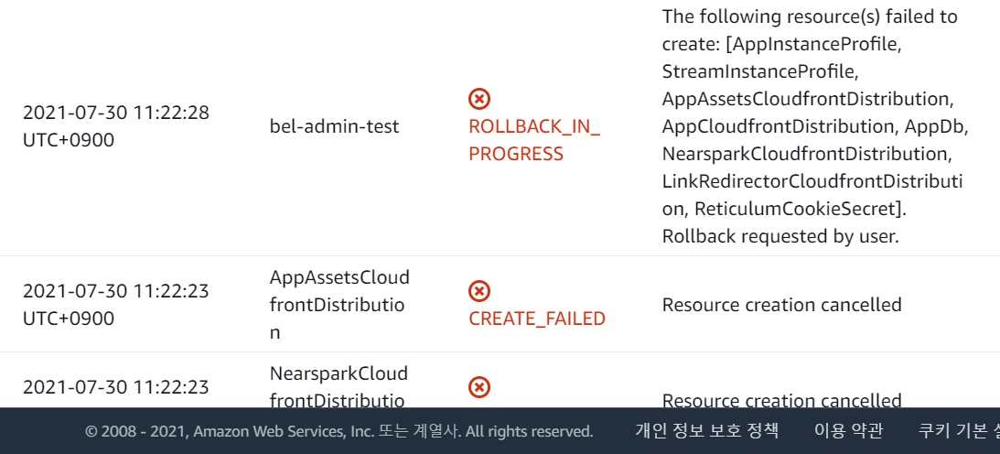The height and width of the screenshot is (454, 1000).
Task: Select the ROLLBACK_IN_PROGRESS status text
Action: click(x=534, y=140)
